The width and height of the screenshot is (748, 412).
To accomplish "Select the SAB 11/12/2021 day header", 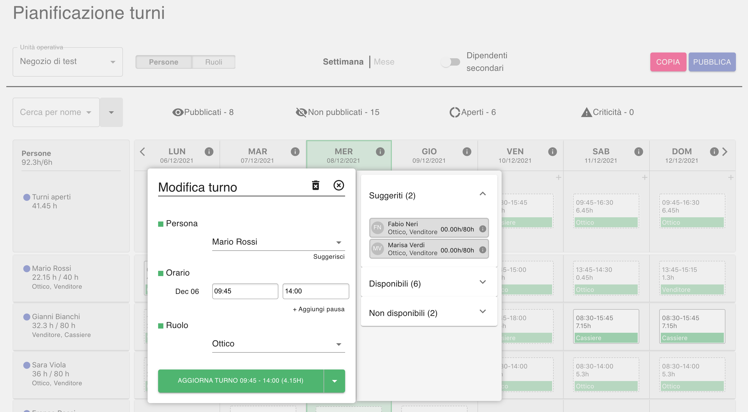I will pos(606,155).
